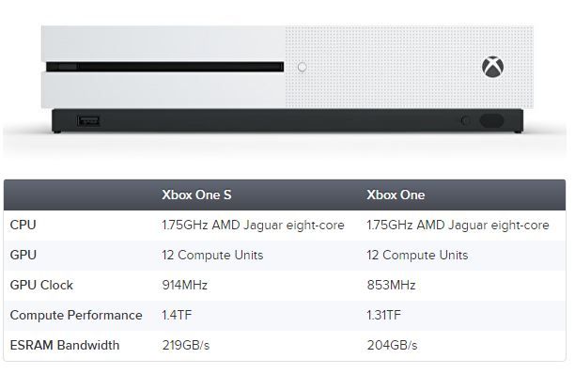Click the small pairing button on base

click(466, 120)
